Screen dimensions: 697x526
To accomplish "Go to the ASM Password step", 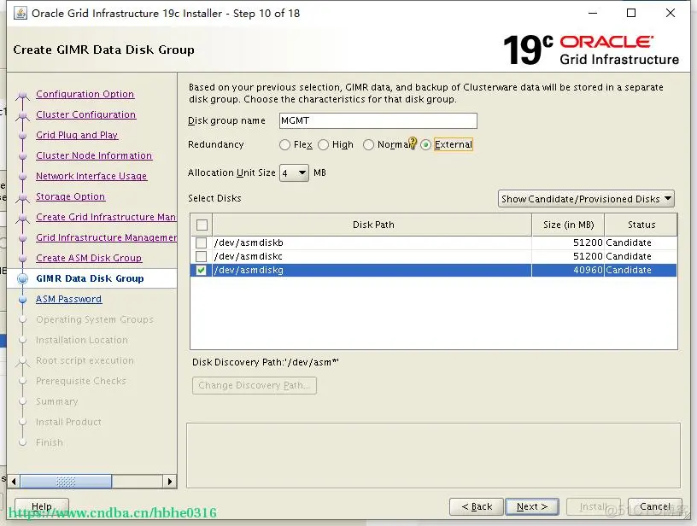I will (x=68, y=299).
